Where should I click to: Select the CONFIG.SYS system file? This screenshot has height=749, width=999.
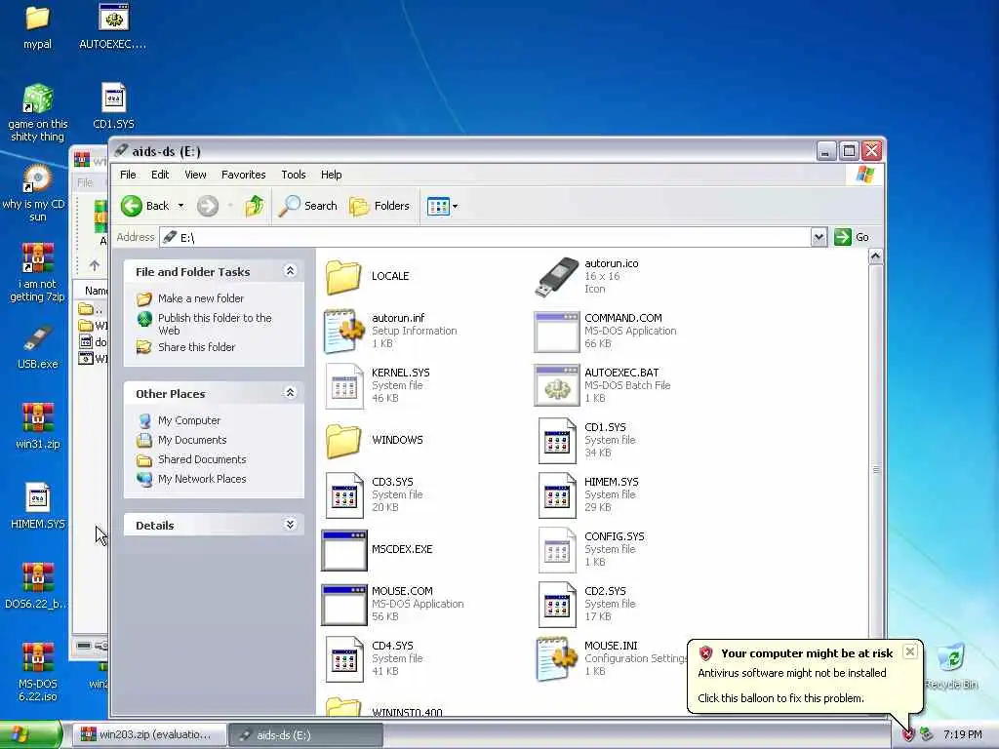[591, 549]
